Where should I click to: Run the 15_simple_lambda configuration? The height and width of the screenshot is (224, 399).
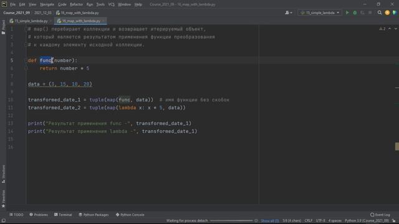coord(347,12)
